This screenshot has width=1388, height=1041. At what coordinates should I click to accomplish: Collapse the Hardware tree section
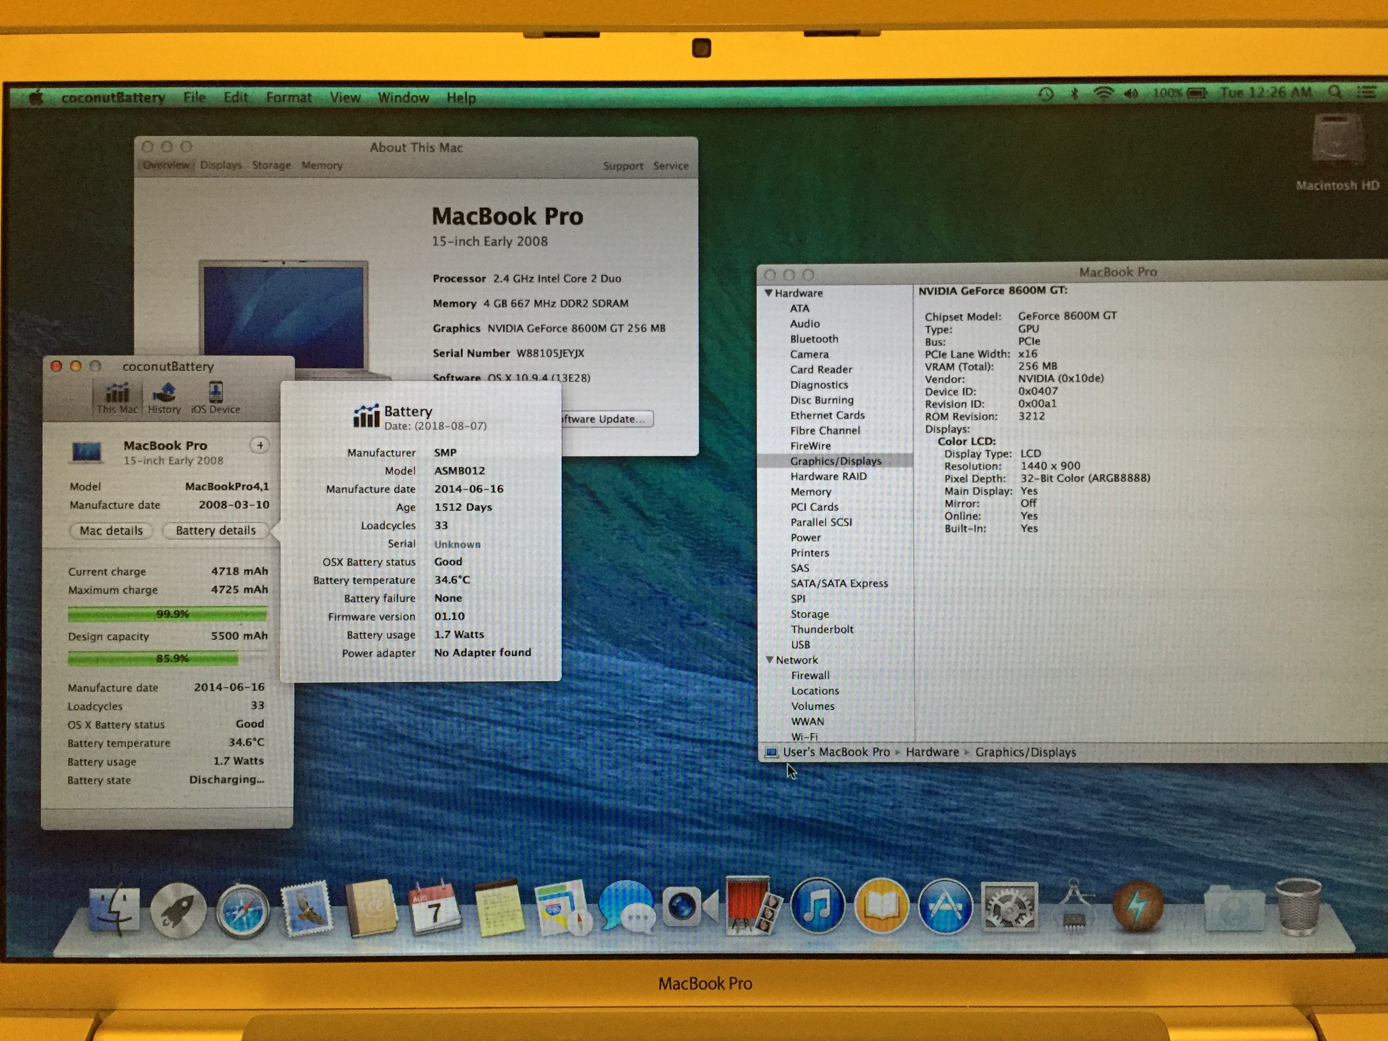(x=769, y=293)
